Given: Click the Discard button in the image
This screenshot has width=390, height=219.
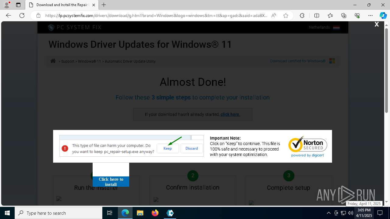Looking at the screenshot, I should pyautogui.click(x=192, y=148).
